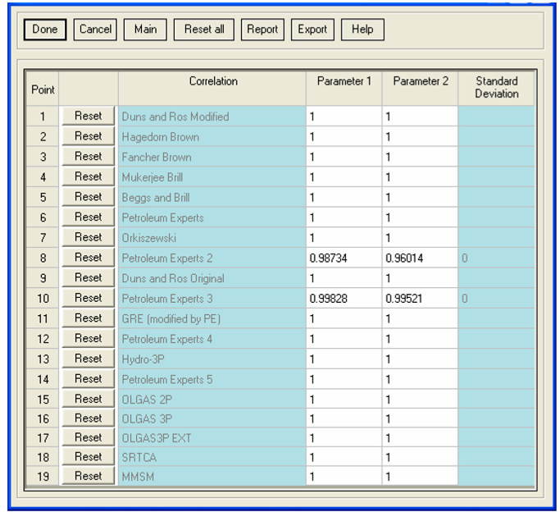The width and height of the screenshot is (560, 512).
Task: Go to Main screen button
Action: [x=145, y=30]
